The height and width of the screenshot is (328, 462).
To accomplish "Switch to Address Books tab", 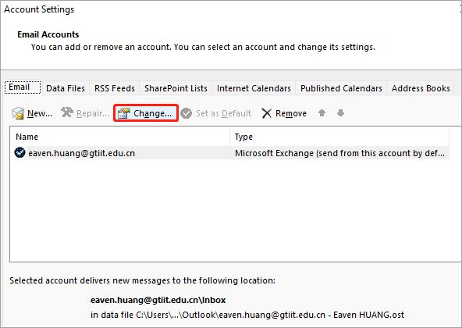I will pos(421,88).
